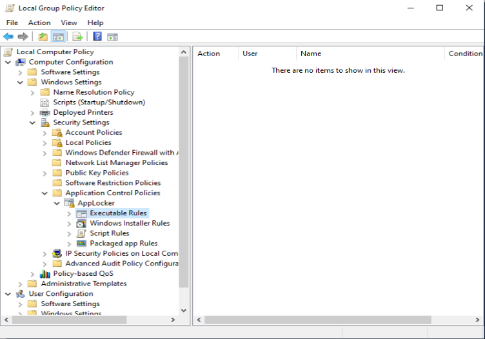The height and width of the screenshot is (339, 485).
Task: Click the Computer Configuration computer icon
Action: [x=21, y=62]
